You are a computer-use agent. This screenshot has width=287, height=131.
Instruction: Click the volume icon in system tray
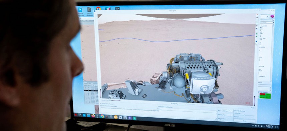(258, 126)
